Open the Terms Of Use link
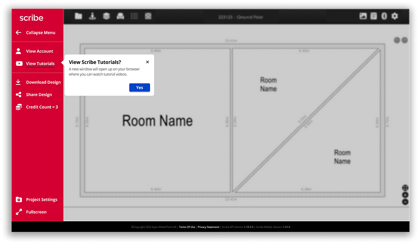 (187, 227)
